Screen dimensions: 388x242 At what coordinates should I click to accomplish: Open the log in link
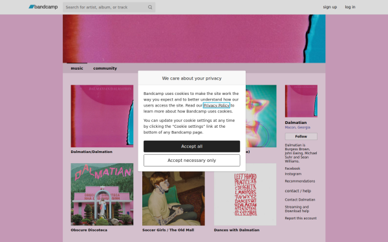(350, 7)
